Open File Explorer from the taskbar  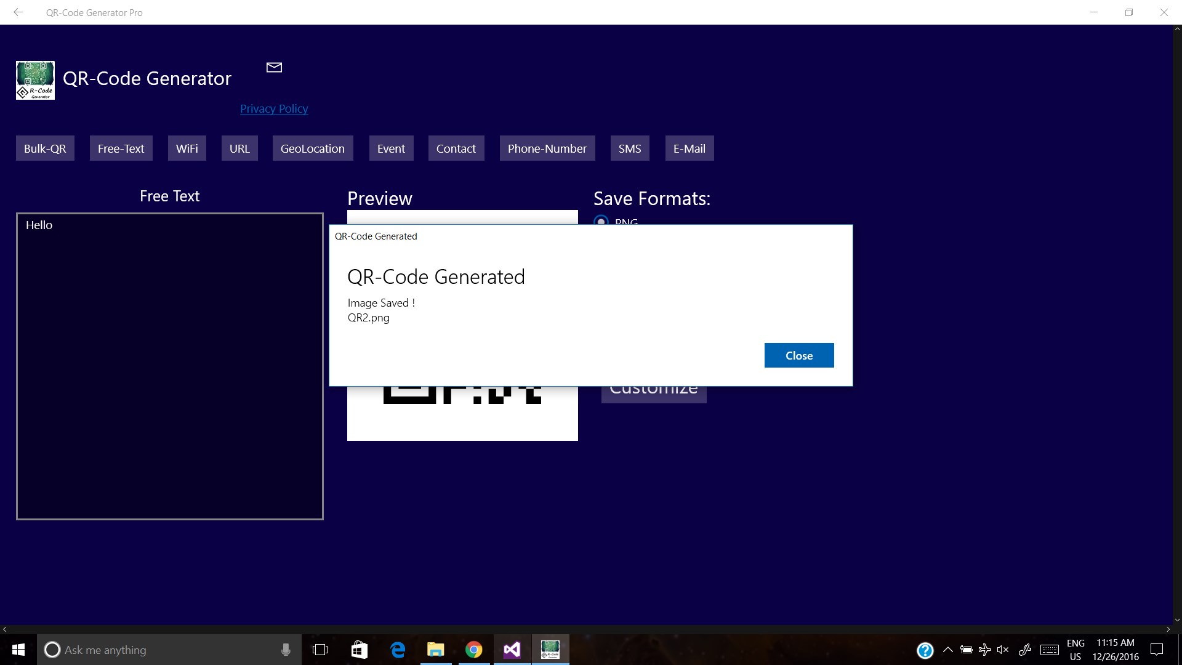point(435,650)
